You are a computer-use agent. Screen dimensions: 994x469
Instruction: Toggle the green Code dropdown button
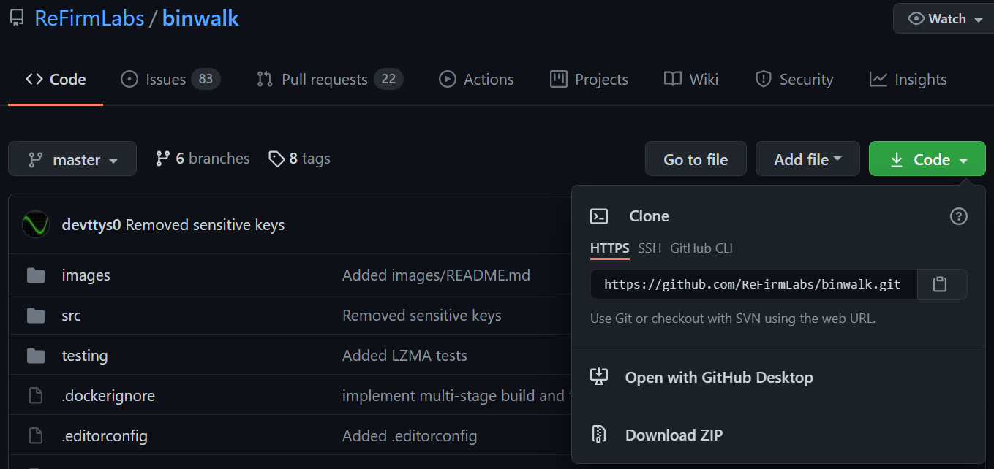pyautogui.click(x=927, y=159)
